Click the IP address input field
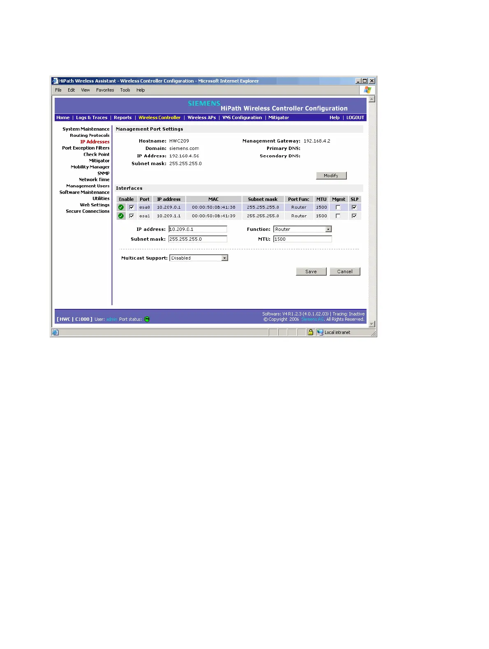489x649 pixels. [x=198, y=229]
